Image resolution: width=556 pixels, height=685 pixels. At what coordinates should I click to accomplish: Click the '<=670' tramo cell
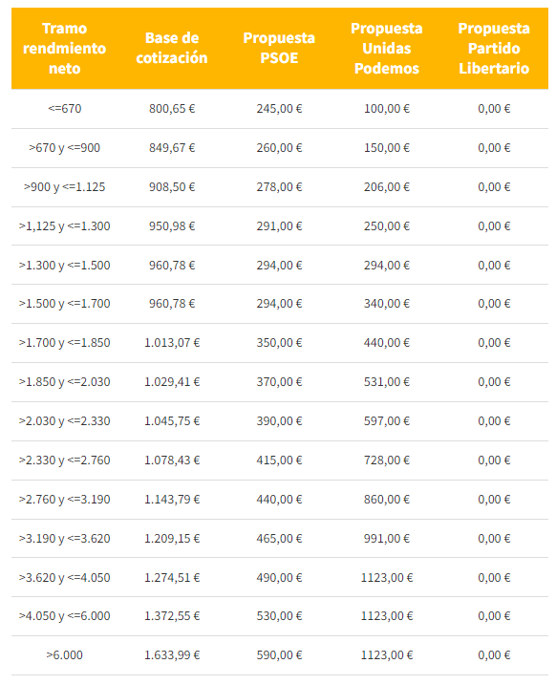pyautogui.click(x=65, y=108)
